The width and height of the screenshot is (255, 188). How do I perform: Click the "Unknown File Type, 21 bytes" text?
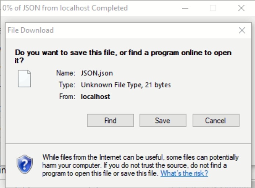(x=126, y=85)
